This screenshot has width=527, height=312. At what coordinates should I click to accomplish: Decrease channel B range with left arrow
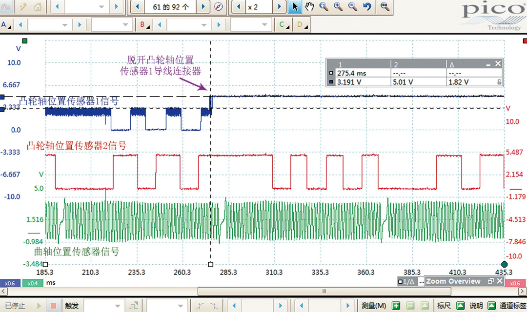[160, 24]
